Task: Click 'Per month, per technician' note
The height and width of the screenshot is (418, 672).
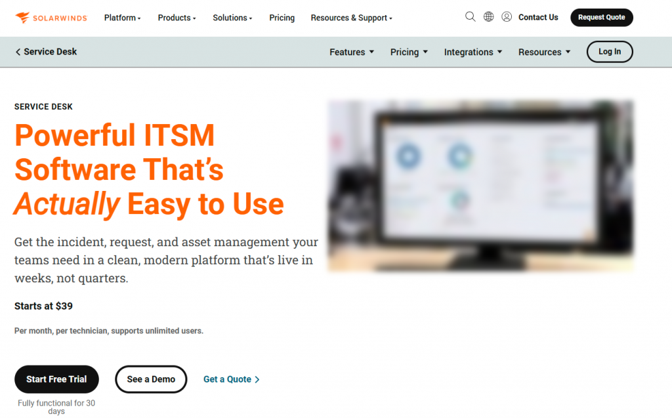Action: [x=109, y=331]
